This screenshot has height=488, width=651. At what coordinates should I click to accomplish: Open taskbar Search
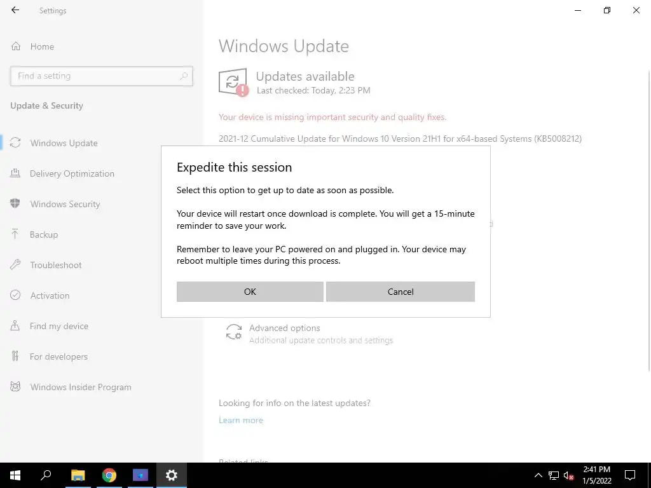coord(46,475)
